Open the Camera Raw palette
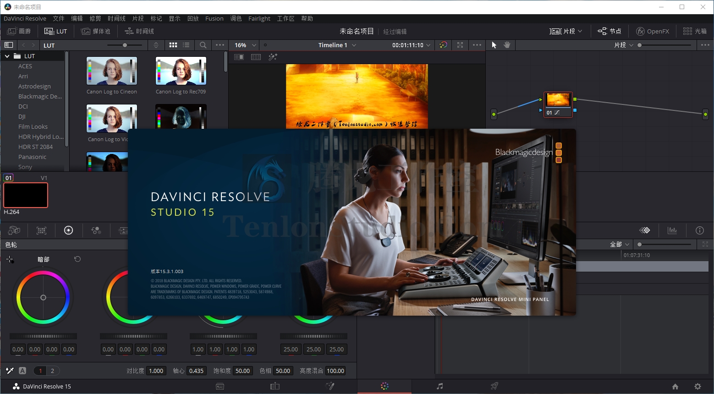 (14, 230)
